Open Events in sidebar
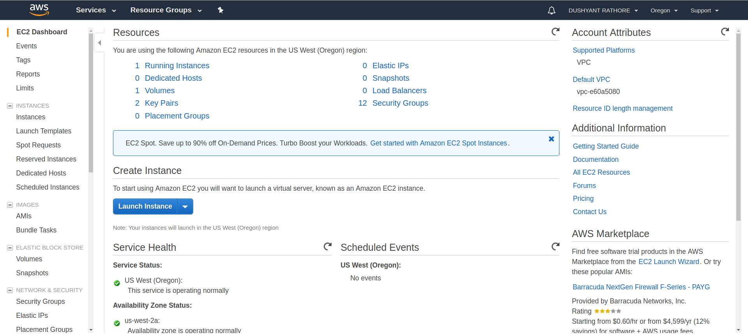This screenshot has width=748, height=335. tap(26, 46)
